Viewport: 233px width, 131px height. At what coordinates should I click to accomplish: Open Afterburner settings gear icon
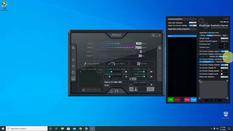click(x=73, y=72)
